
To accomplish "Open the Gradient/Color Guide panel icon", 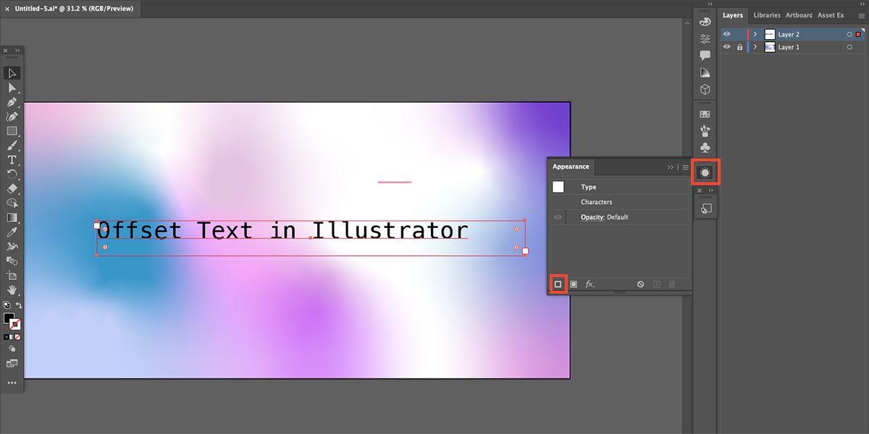I will [x=705, y=73].
